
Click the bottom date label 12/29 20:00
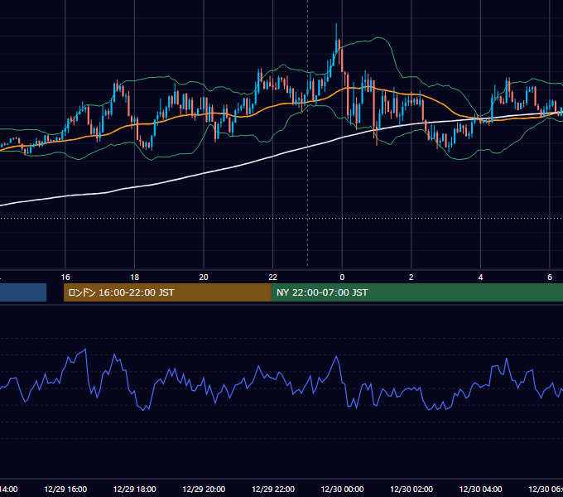click(204, 489)
